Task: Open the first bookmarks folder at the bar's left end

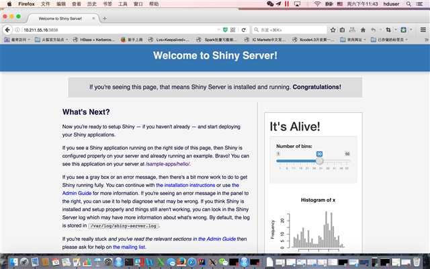Action: pos(17,40)
